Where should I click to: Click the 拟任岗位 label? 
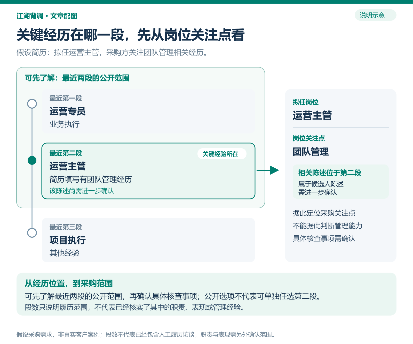pos(306,102)
